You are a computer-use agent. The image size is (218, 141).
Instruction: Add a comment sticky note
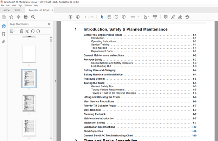tap(166, 17)
